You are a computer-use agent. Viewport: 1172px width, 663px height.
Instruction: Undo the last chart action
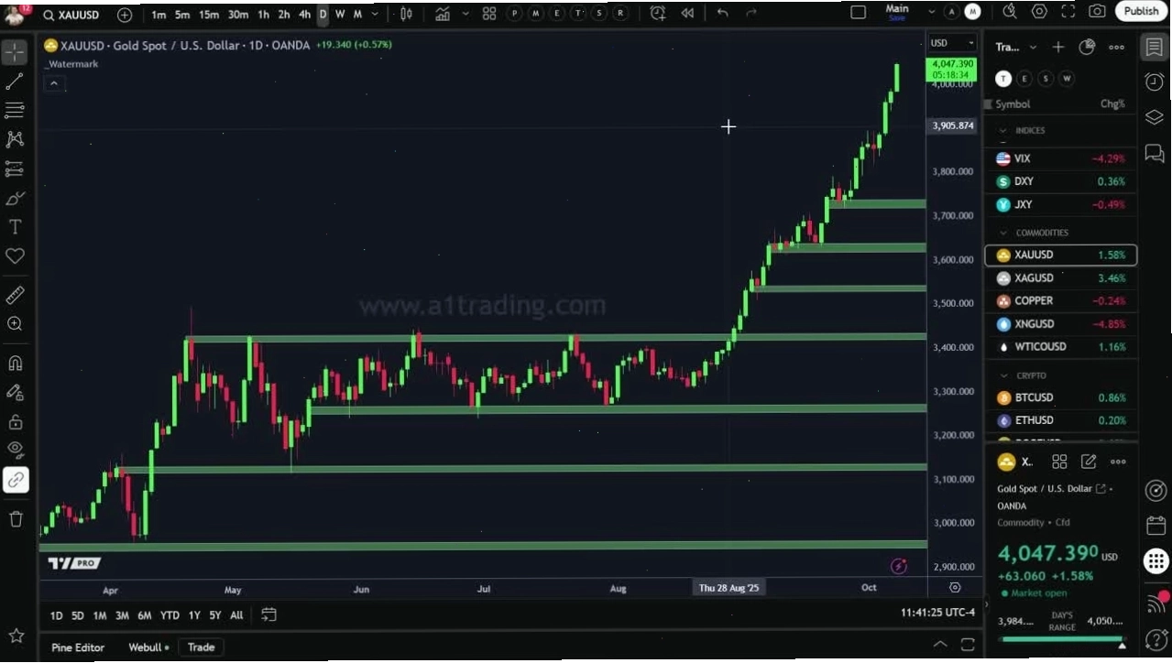[723, 13]
